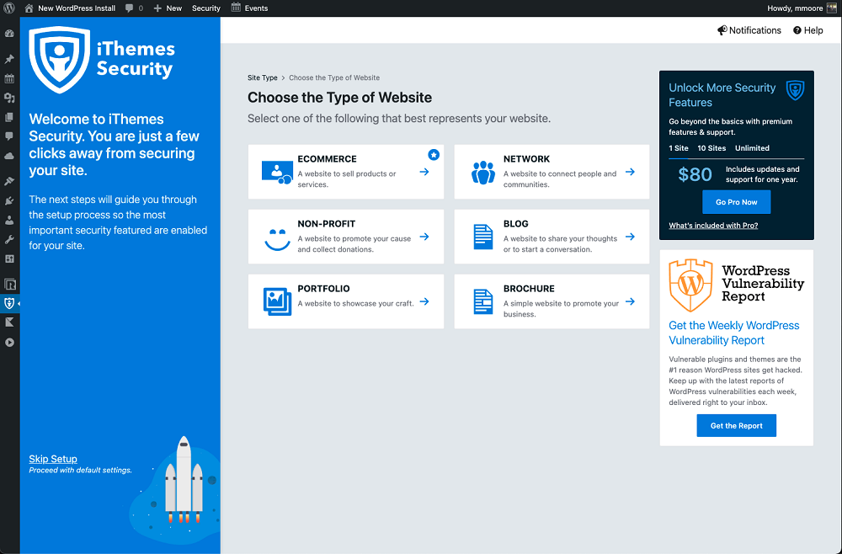Open Media library icon in sidebar
The height and width of the screenshot is (554, 842).
click(x=9, y=99)
